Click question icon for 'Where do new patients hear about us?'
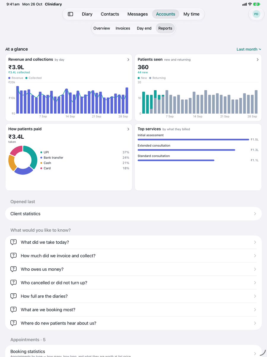267x357 pixels. pos(13,323)
